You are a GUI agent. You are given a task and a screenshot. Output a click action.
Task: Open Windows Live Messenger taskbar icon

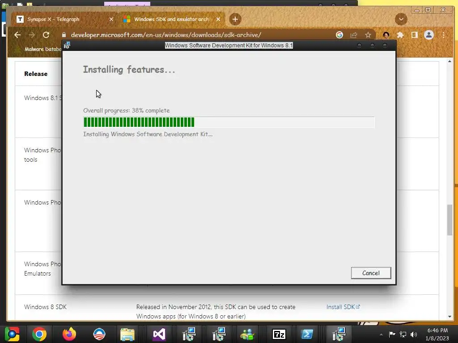[248, 334]
